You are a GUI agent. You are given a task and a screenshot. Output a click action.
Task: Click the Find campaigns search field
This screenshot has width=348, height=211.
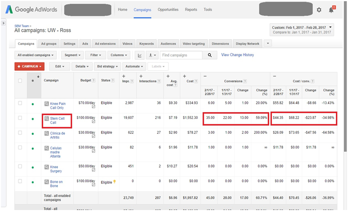(x=182, y=55)
